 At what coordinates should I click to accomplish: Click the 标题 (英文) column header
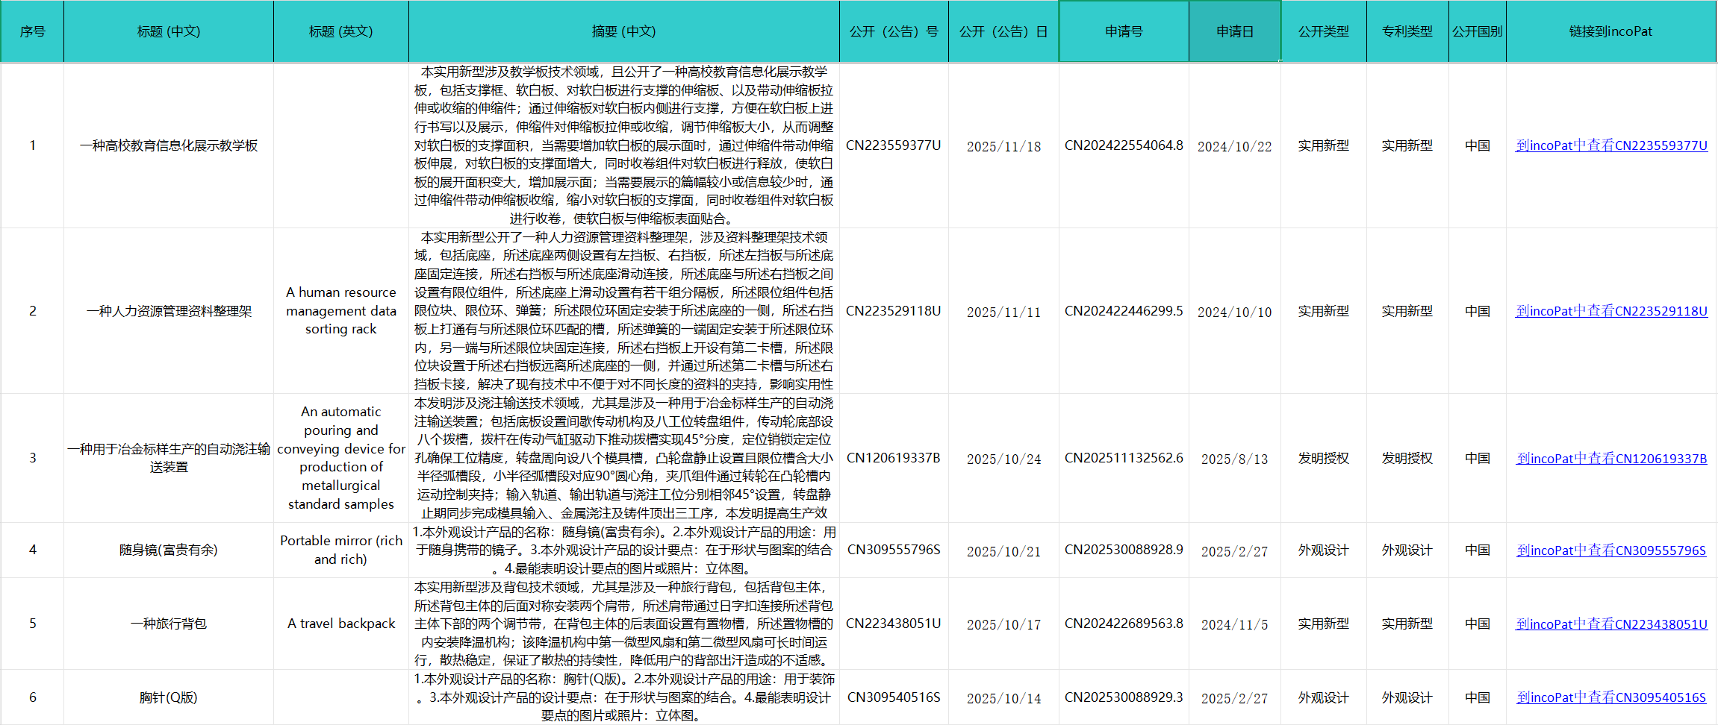340,31
